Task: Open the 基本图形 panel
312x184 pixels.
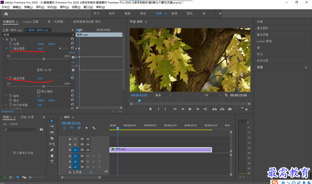Action: click(263, 28)
